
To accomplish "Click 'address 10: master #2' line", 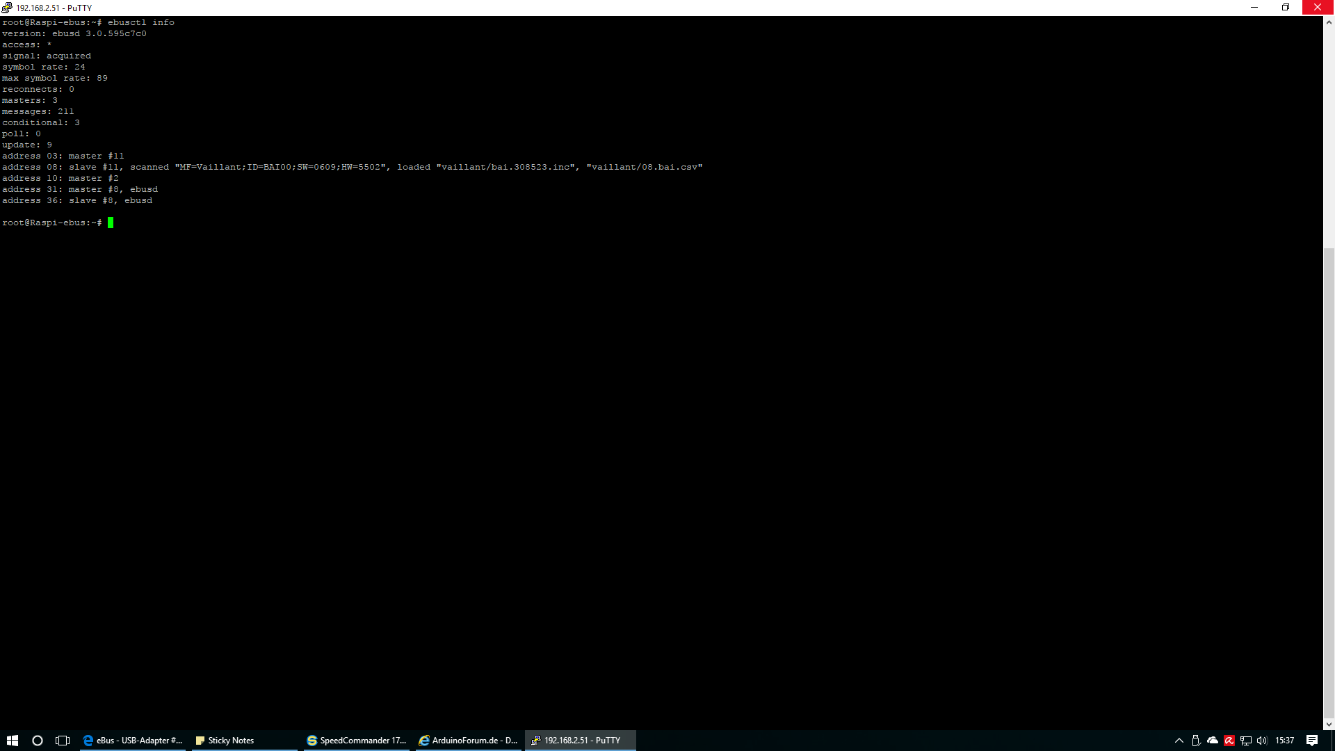I will pyautogui.click(x=60, y=178).
